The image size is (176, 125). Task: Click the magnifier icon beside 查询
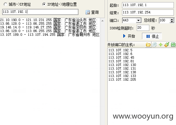coord(88,12)
